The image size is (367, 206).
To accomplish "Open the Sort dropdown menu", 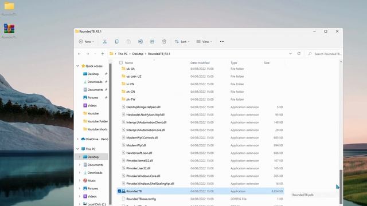I will pyautogui.click(x=182, y=42).
